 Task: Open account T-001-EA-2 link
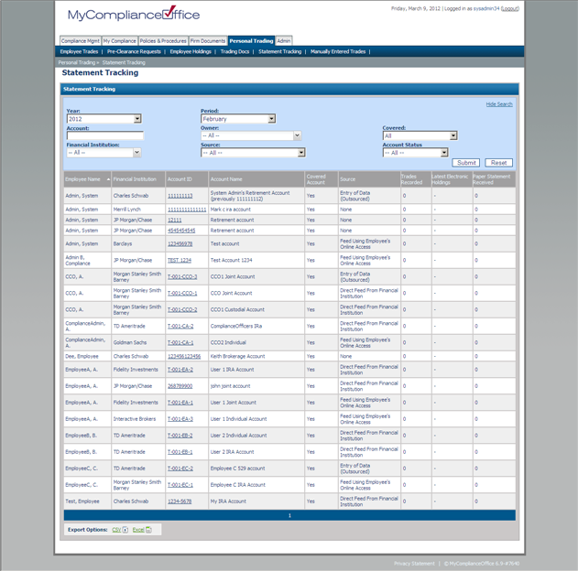coord(180,370)
